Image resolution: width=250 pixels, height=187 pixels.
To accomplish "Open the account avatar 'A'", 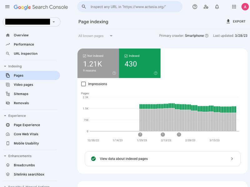I will (x=245, y=7).
